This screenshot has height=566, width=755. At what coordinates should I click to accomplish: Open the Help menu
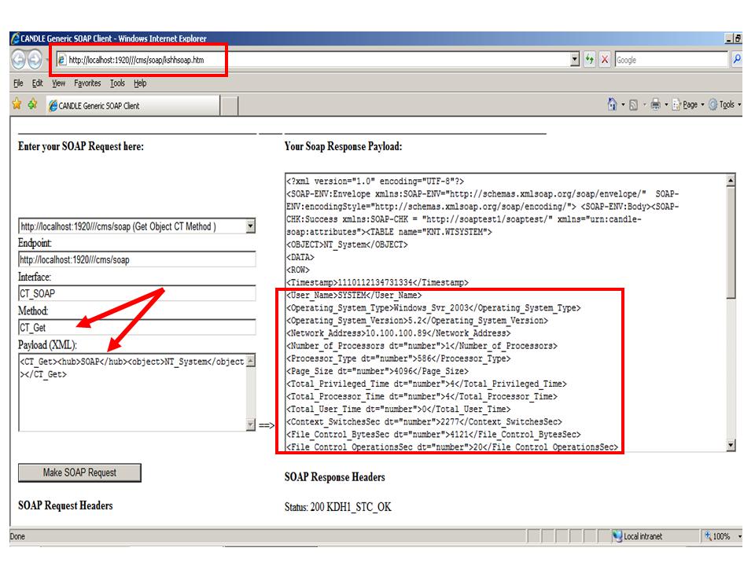click(x=140, y=83)
